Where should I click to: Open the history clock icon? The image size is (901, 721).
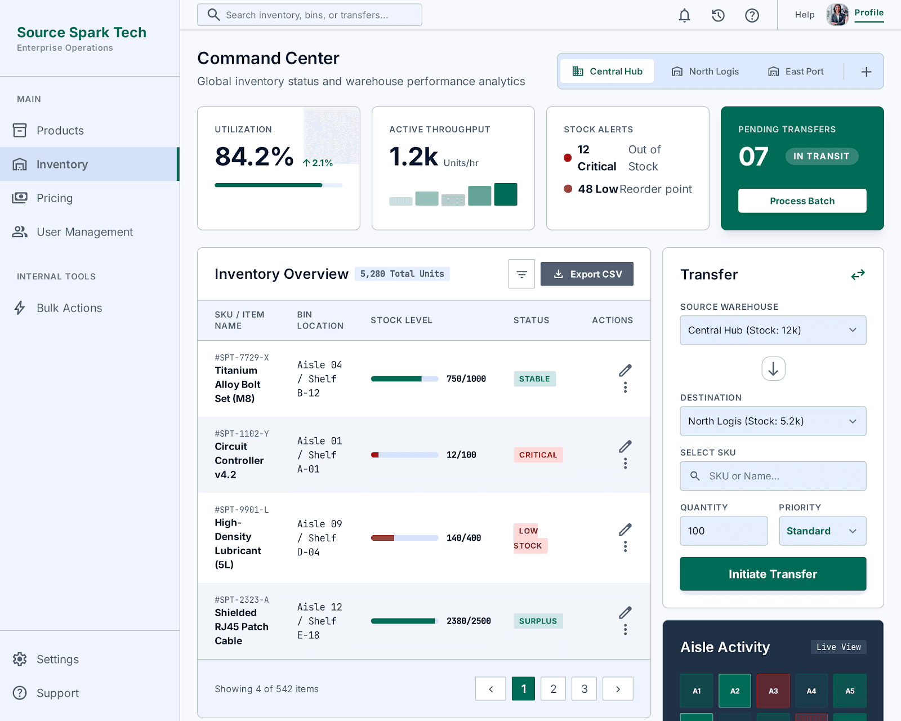718,15
